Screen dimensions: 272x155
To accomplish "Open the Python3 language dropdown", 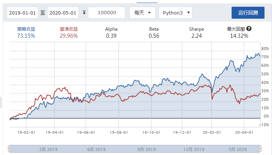I will (175, 13).
